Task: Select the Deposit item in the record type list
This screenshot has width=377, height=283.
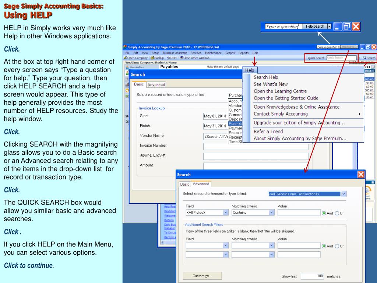Action: pos(235,119)
